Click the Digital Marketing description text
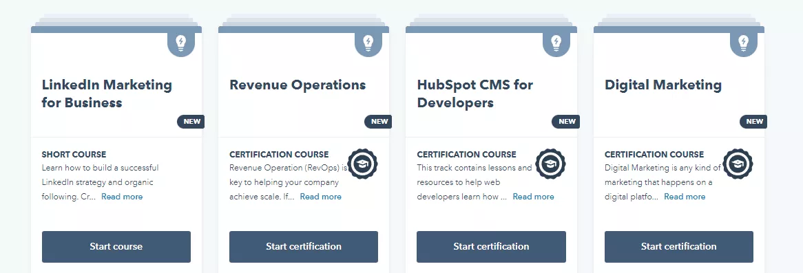This screenshot has height=273, width=803. [x=663, y=182]
